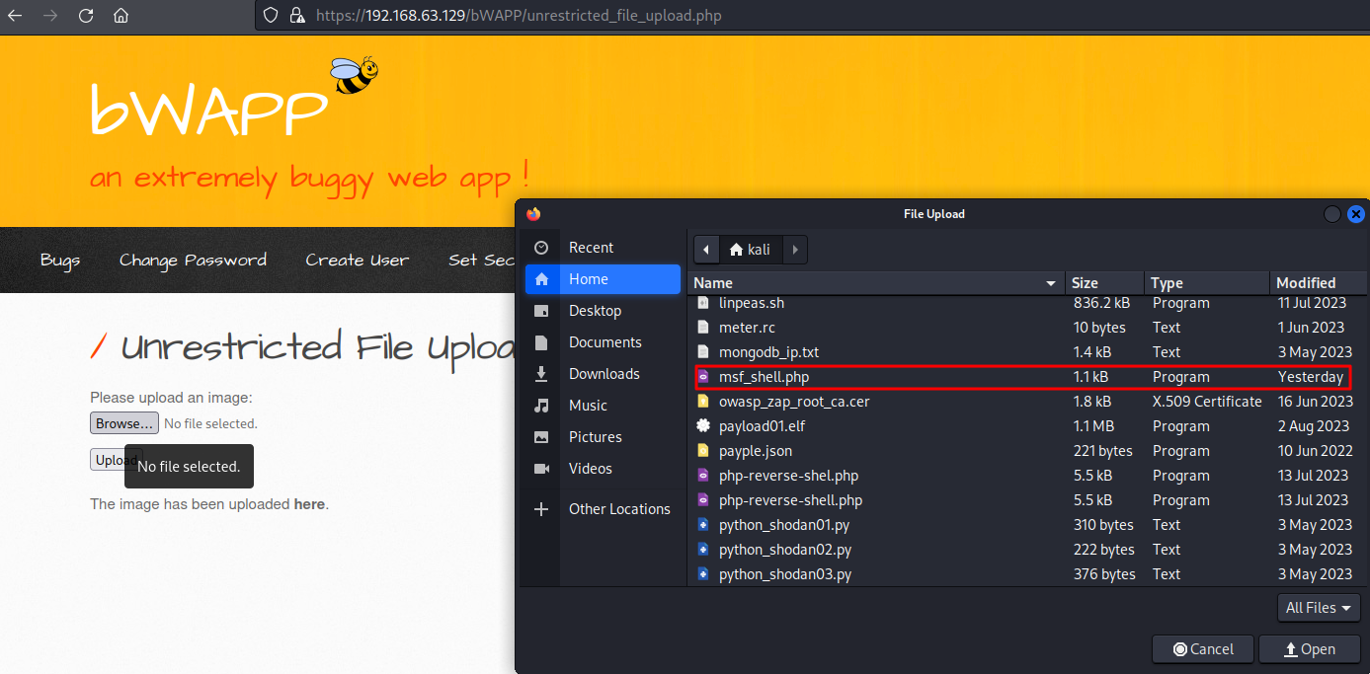Sort files by Size column header
The width and height of the screenshot is (1370, 674).
[1105, 283]
